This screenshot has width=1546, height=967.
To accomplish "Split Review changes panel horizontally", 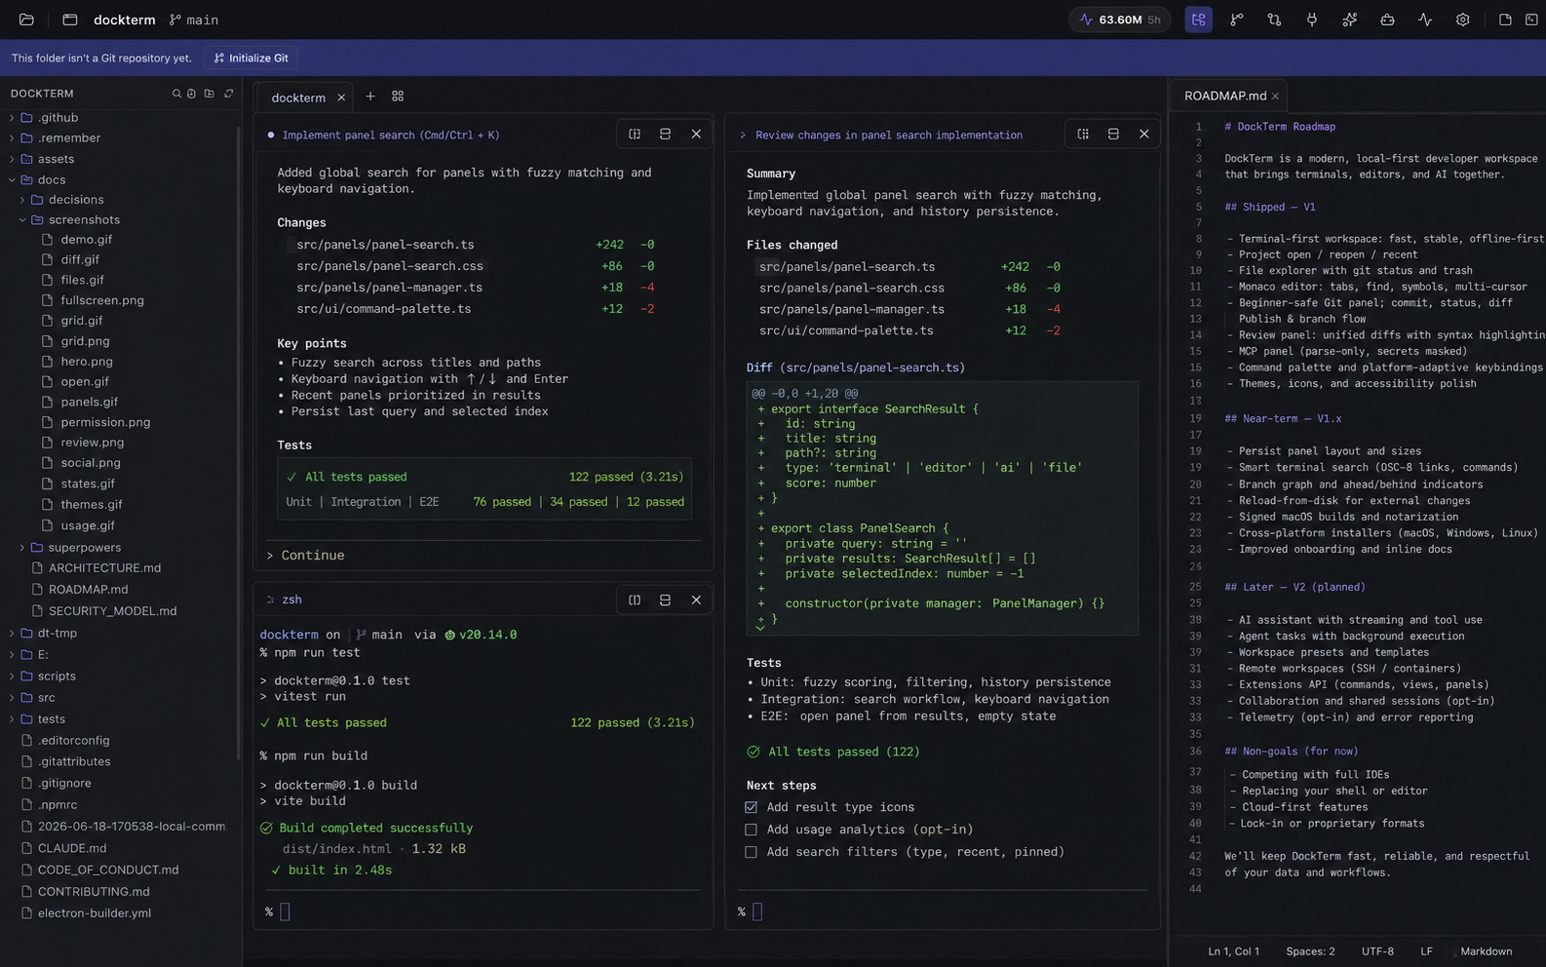I will coord(1113,134).
